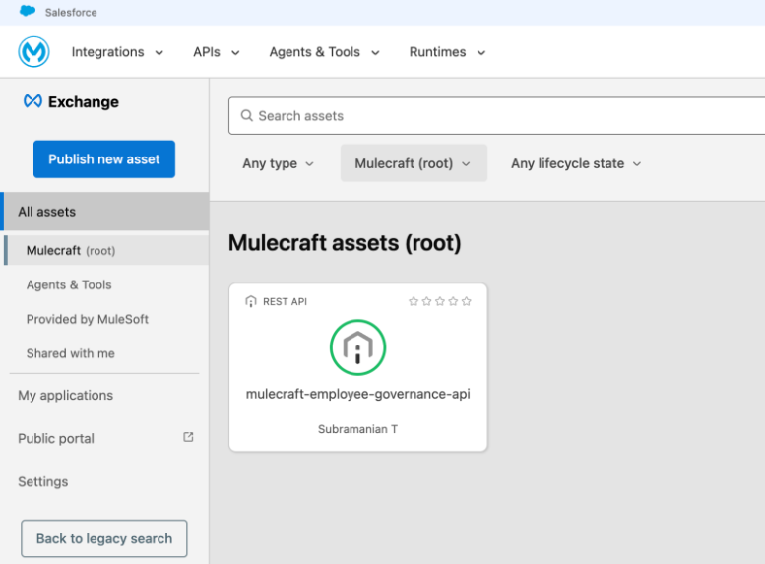Image resolution: width=765 pixels, height=564 pixels.
Task: Open the Integrations menu
Action: [117, 52]
